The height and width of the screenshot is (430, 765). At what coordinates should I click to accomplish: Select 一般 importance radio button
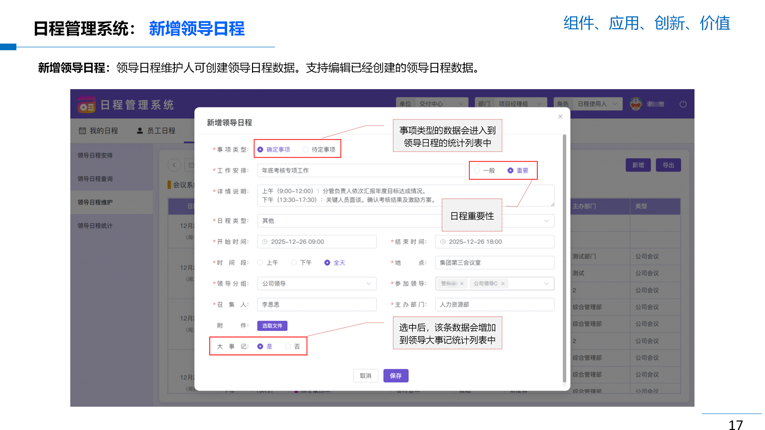[477, 171]
